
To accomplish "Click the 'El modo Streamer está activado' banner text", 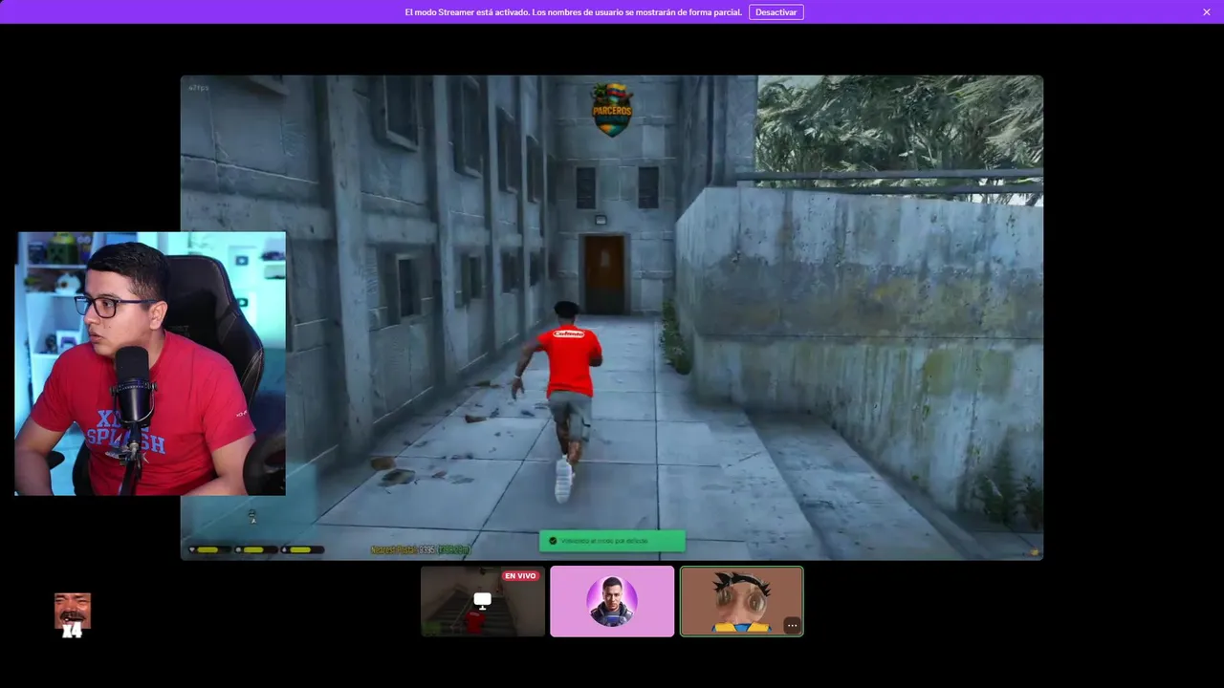I will click(x=573, y=12).
